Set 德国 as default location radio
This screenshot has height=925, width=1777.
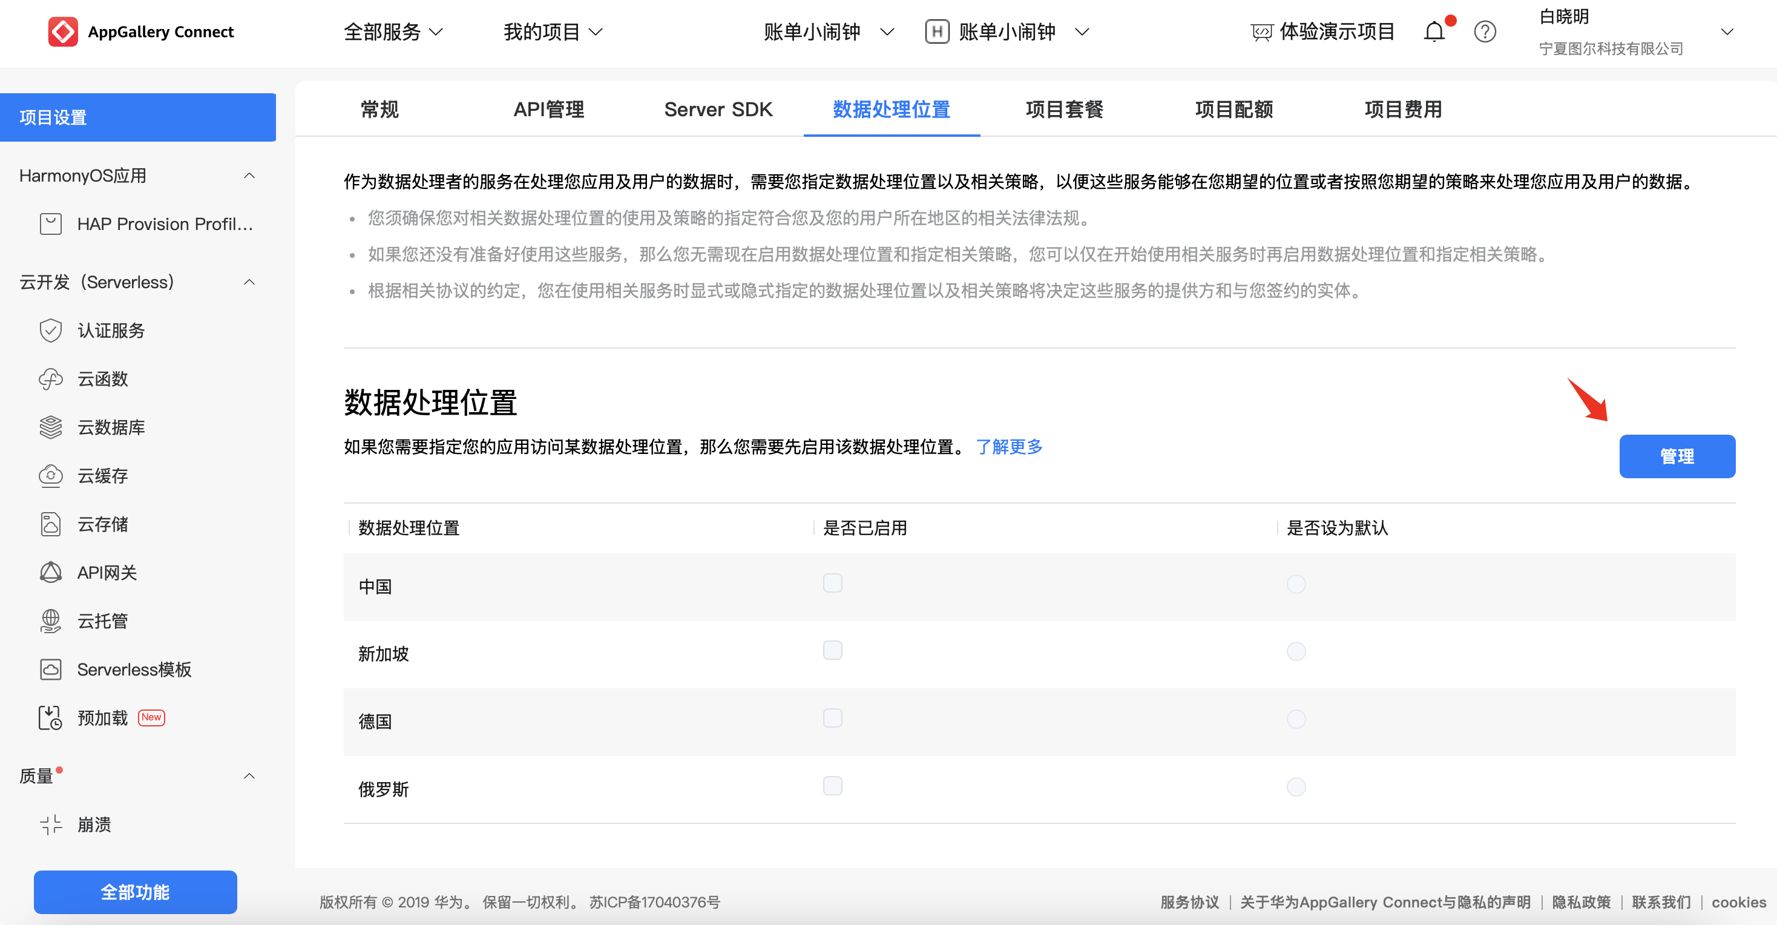[1296, 719]
